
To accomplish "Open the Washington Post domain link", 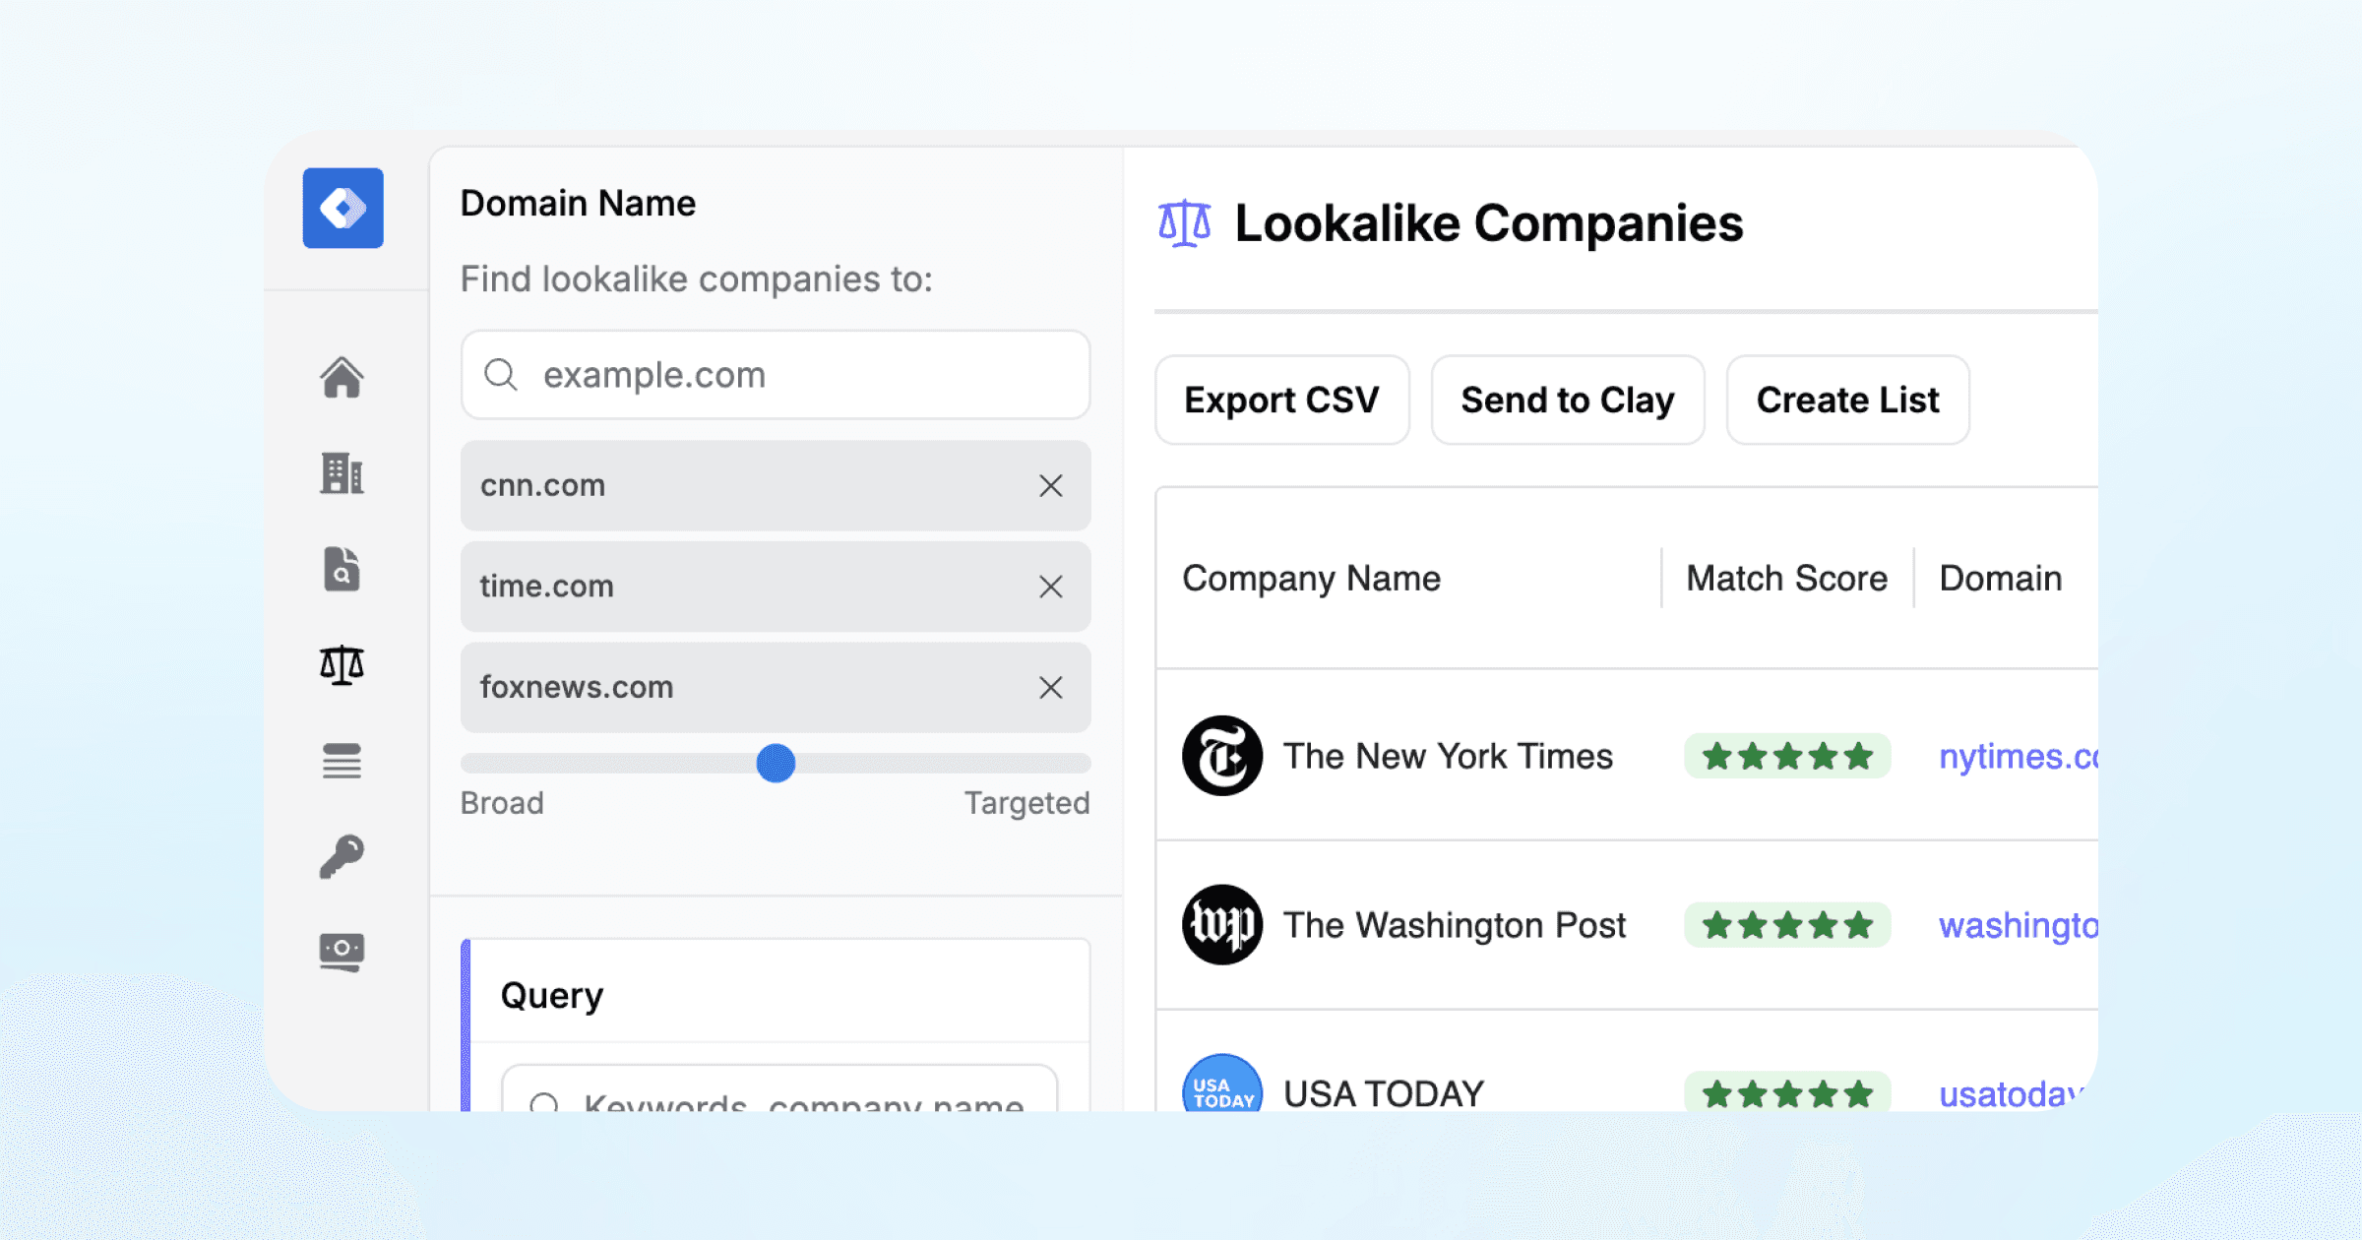I will click(x=2018, y=925).
